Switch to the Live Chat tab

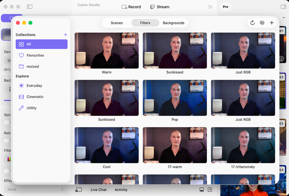pos(98,190)
